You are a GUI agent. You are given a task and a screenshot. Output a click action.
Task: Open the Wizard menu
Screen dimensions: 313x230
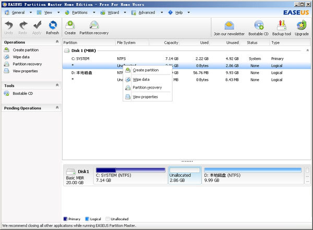(x=113, y=12)
